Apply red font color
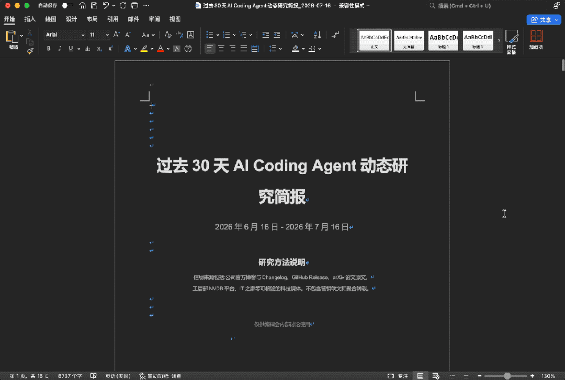 click(x=160, y=49)
